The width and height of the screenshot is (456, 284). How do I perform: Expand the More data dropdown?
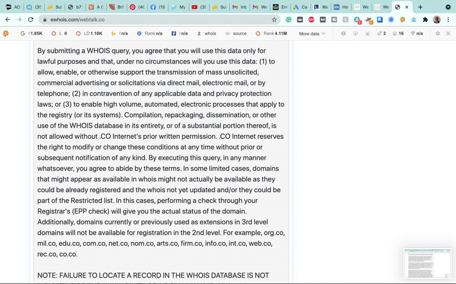tap(312, 33)
